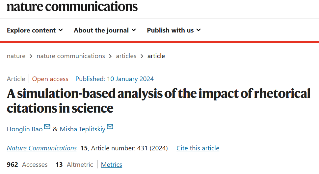The image size is (319, 174).
Task: Open author Misha Teplitskiy's name link
Action: 83,129
